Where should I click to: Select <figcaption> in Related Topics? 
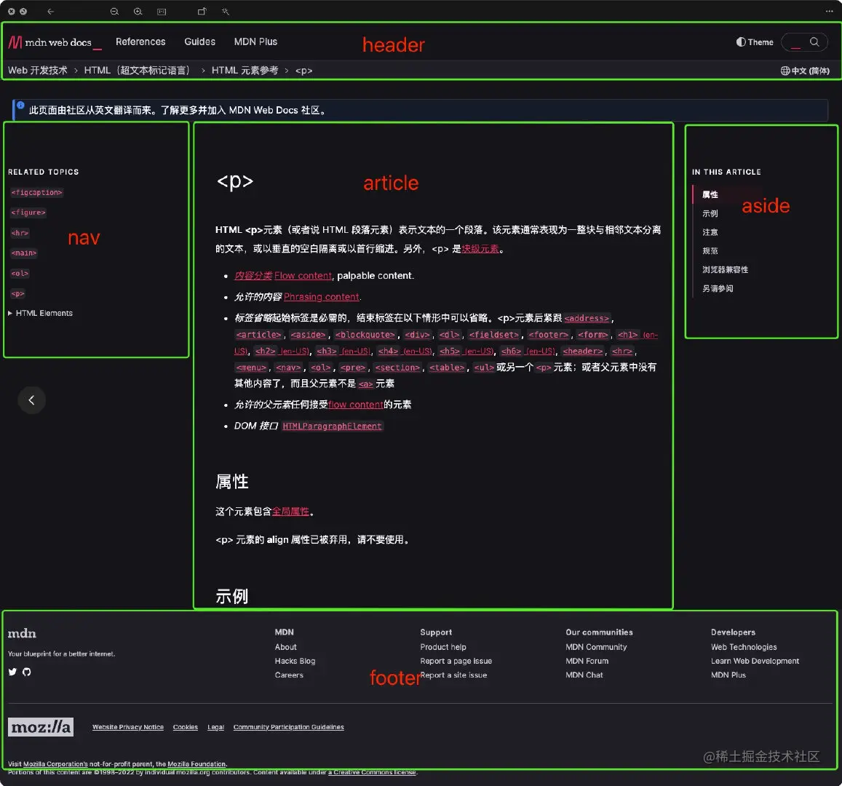[36, 192]
